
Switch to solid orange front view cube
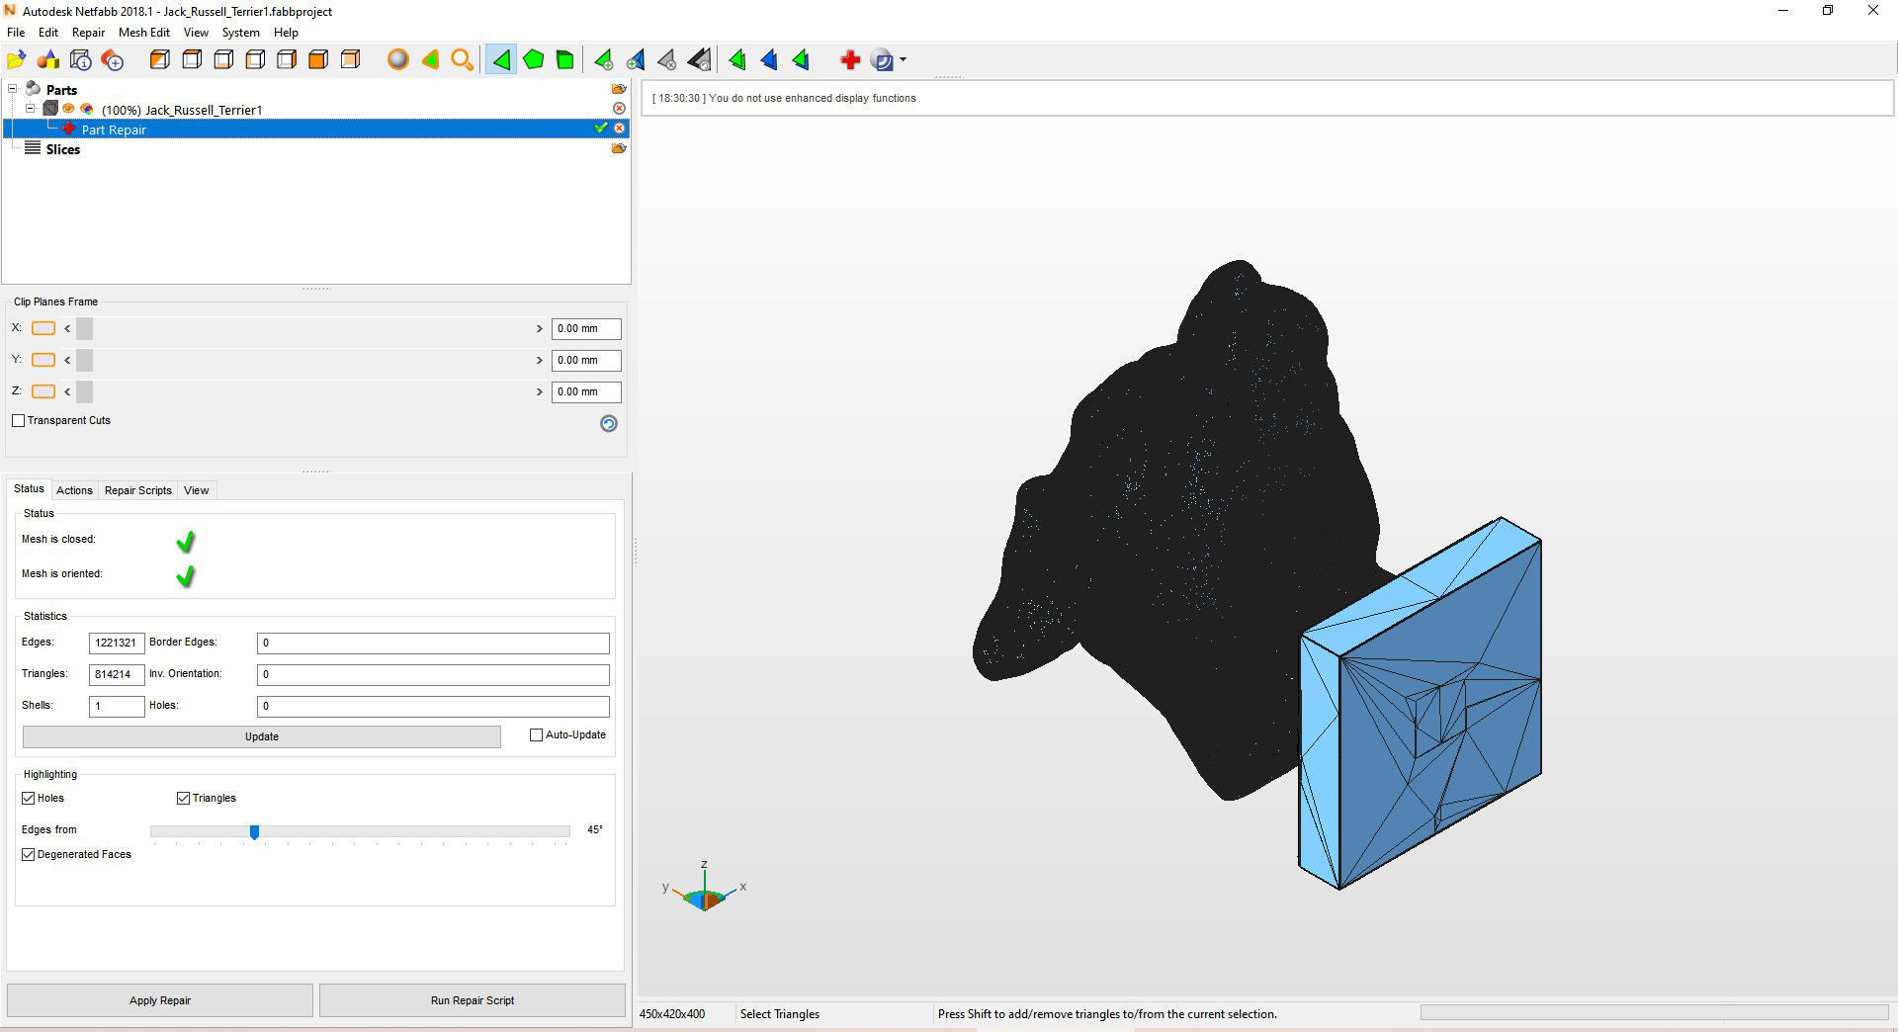click(x=318, y=60)
